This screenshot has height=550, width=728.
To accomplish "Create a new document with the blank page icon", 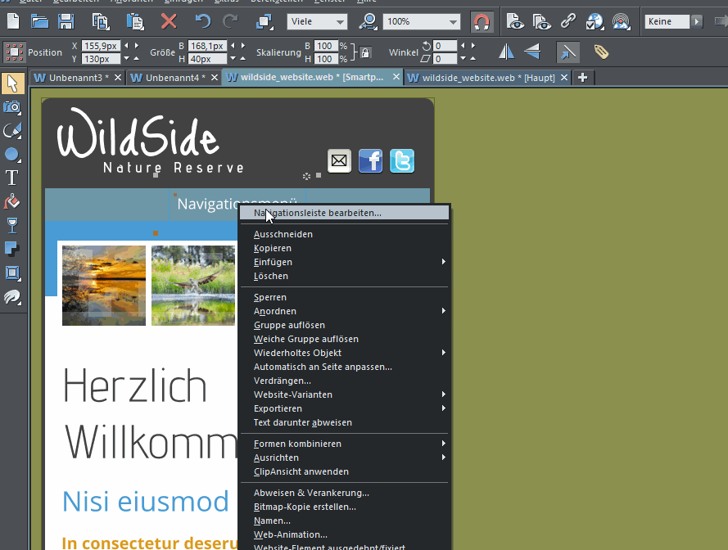I will coord(13,21).
